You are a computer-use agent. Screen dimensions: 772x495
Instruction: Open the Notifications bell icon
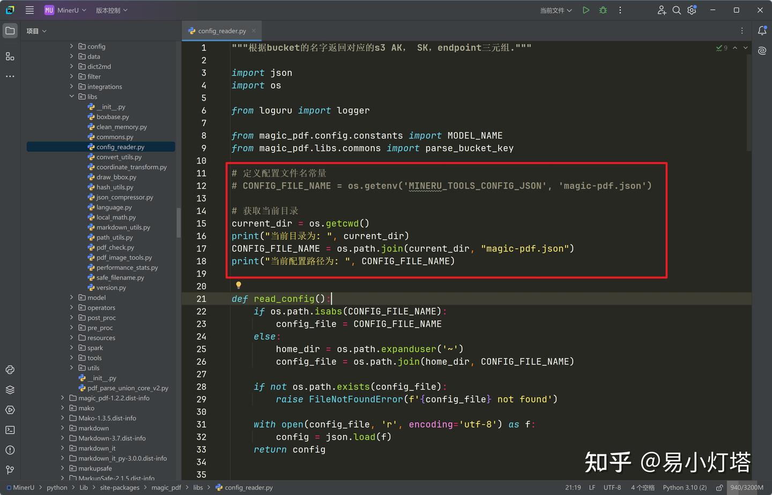coord(762,31)
